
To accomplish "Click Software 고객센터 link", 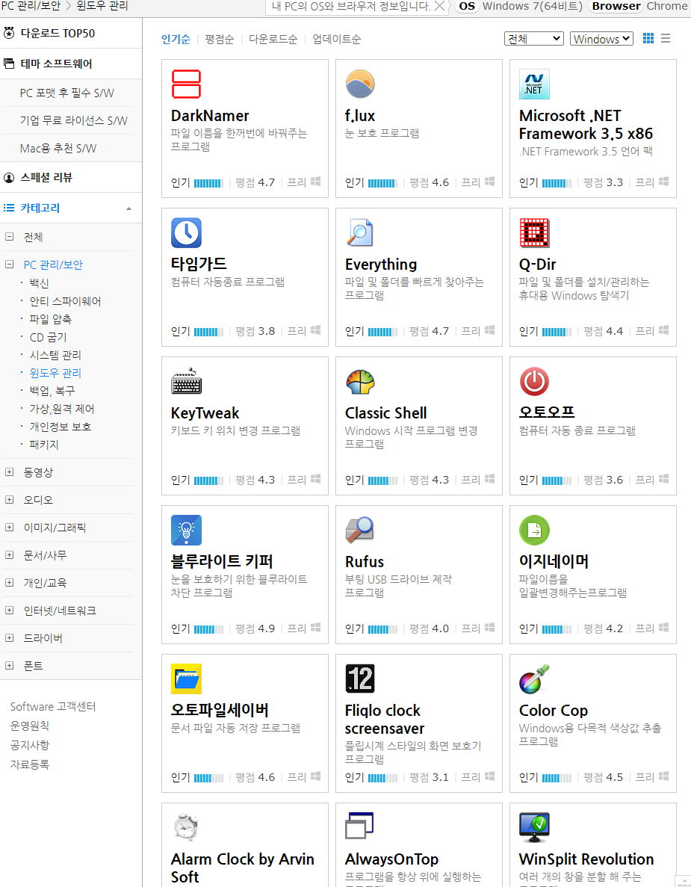I will click(x=53, y=707).
